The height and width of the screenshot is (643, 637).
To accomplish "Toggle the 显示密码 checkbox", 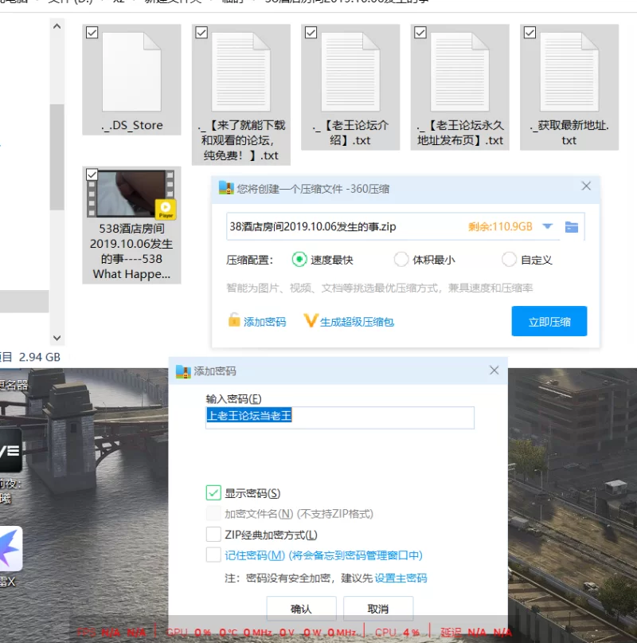I will (213, 493).
